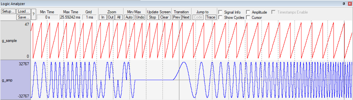The image size is (353, 100).
Task: Clear the logic analyzer screen
Action: (164, 17)
